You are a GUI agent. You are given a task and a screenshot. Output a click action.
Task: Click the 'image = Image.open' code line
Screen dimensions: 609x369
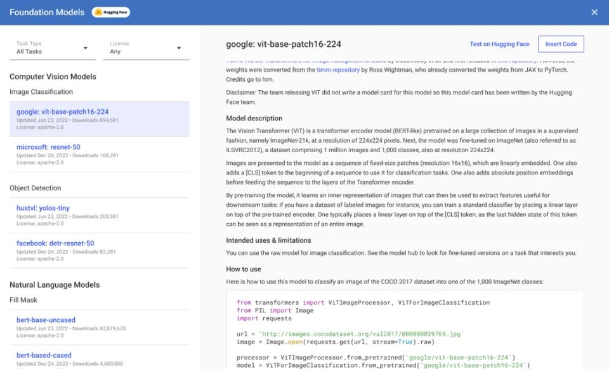pyautogui.click(x=336, y=342)
